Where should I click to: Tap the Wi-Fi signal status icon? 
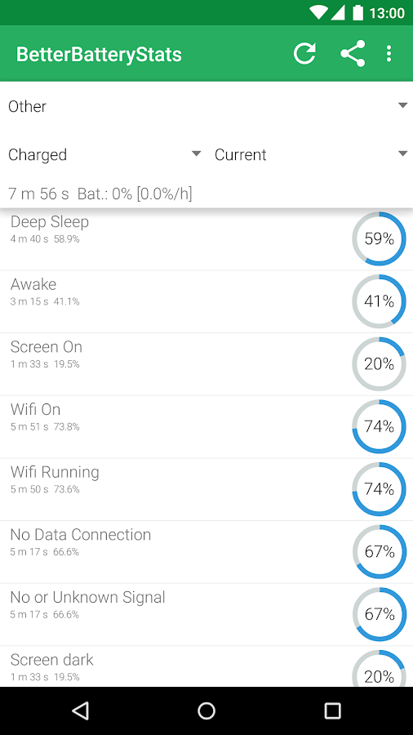tap(318, 12)
